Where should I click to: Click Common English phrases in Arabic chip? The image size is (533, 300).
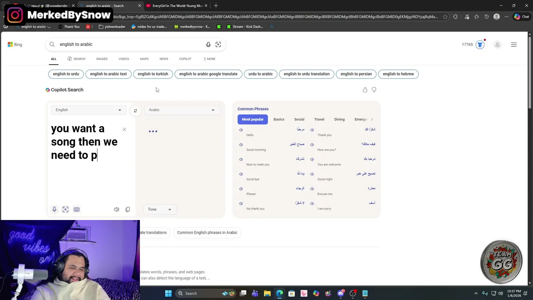click(207, 232)
